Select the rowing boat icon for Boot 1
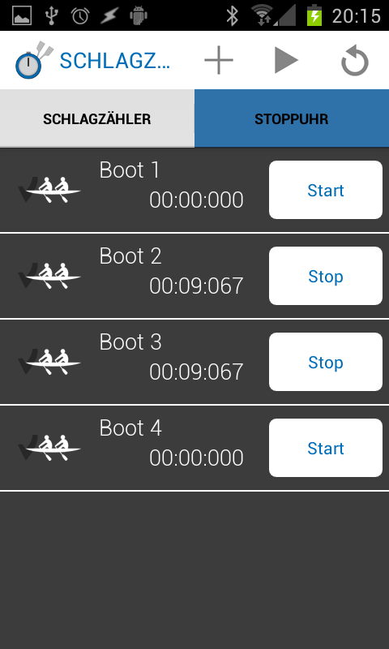Image resolution: width=389 pixels, height=649 pixels. click(49, 190)
